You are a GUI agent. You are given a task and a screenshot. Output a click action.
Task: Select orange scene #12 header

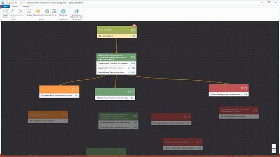click(59, 89)
